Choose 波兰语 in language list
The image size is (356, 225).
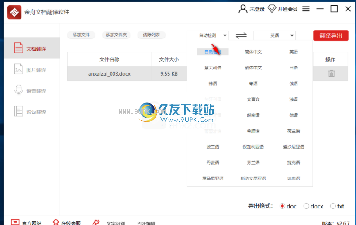tap(213, 147)
